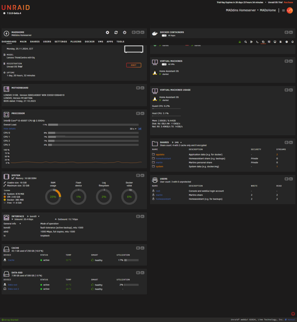Toggle the All VMs switch
Viewport: 297px width, 322px height.
coord(164,64)
